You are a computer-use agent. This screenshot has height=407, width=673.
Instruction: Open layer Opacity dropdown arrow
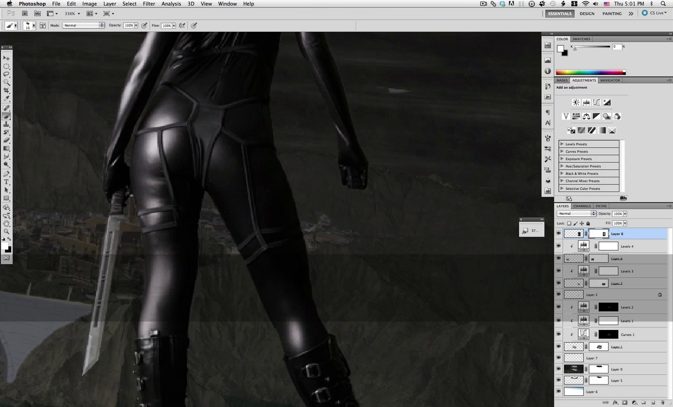pos(625,214)
